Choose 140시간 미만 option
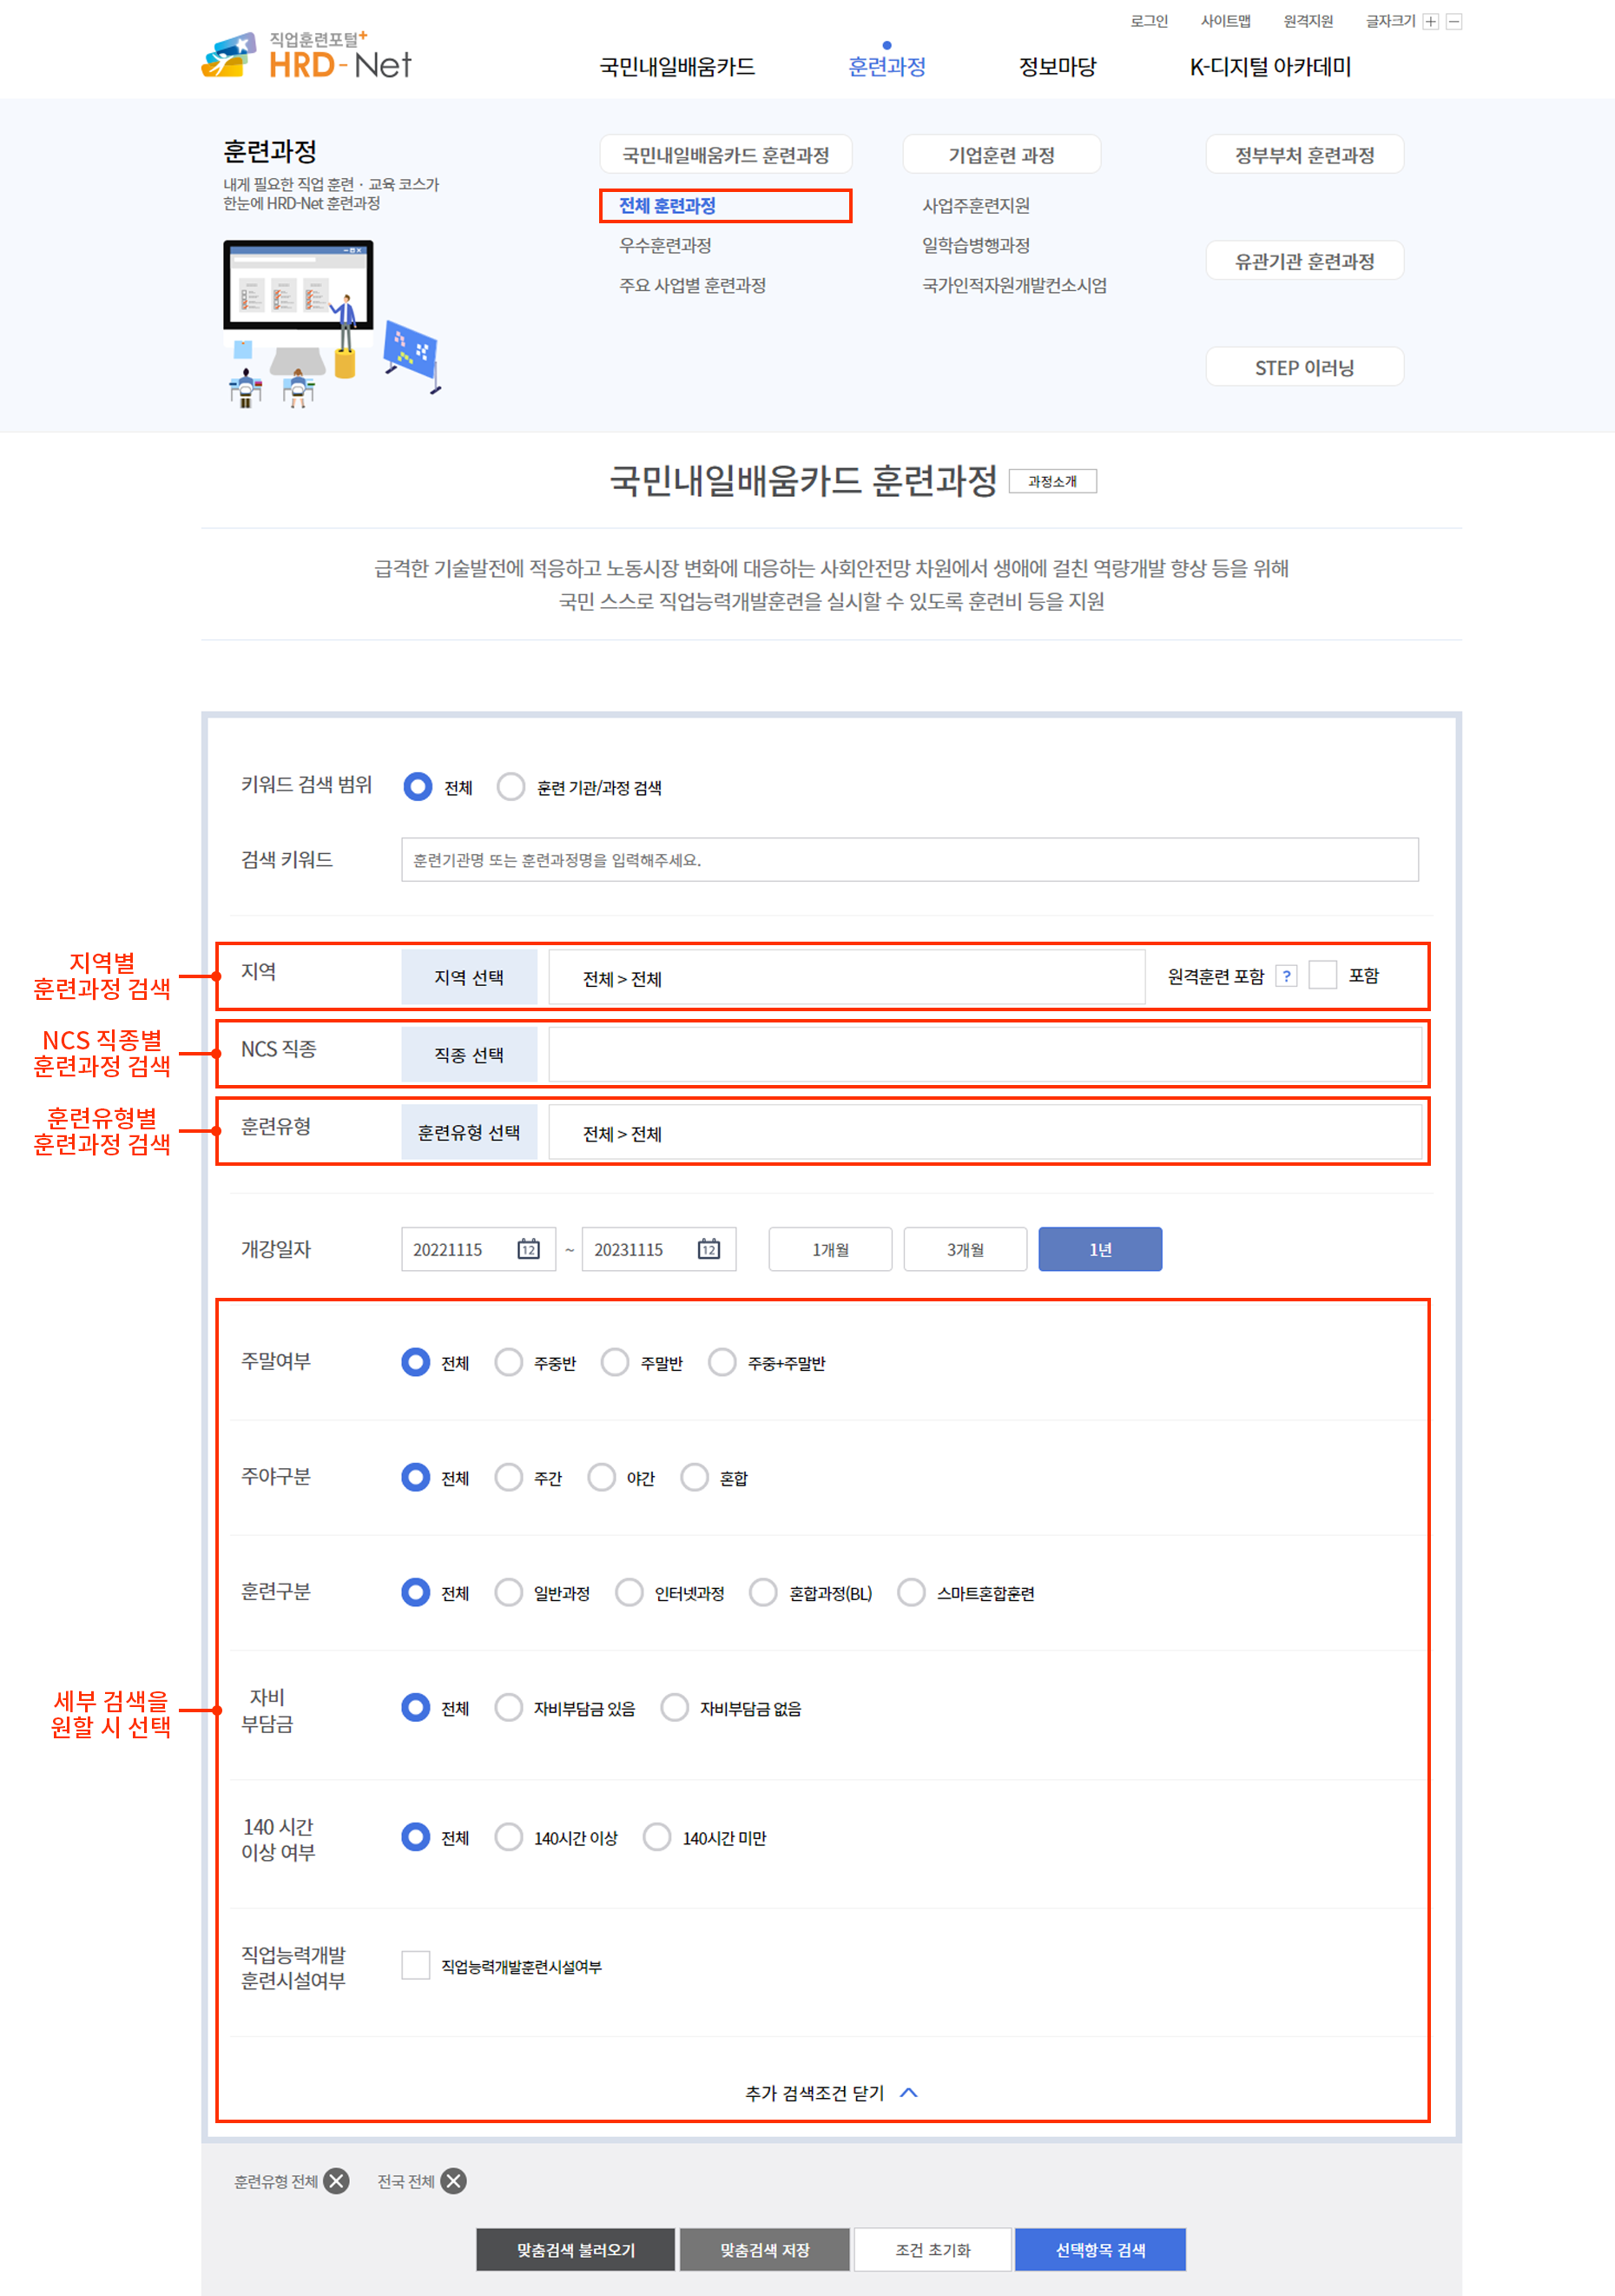 tap(656, 1837)
